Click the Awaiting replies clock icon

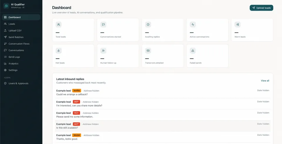148,25
